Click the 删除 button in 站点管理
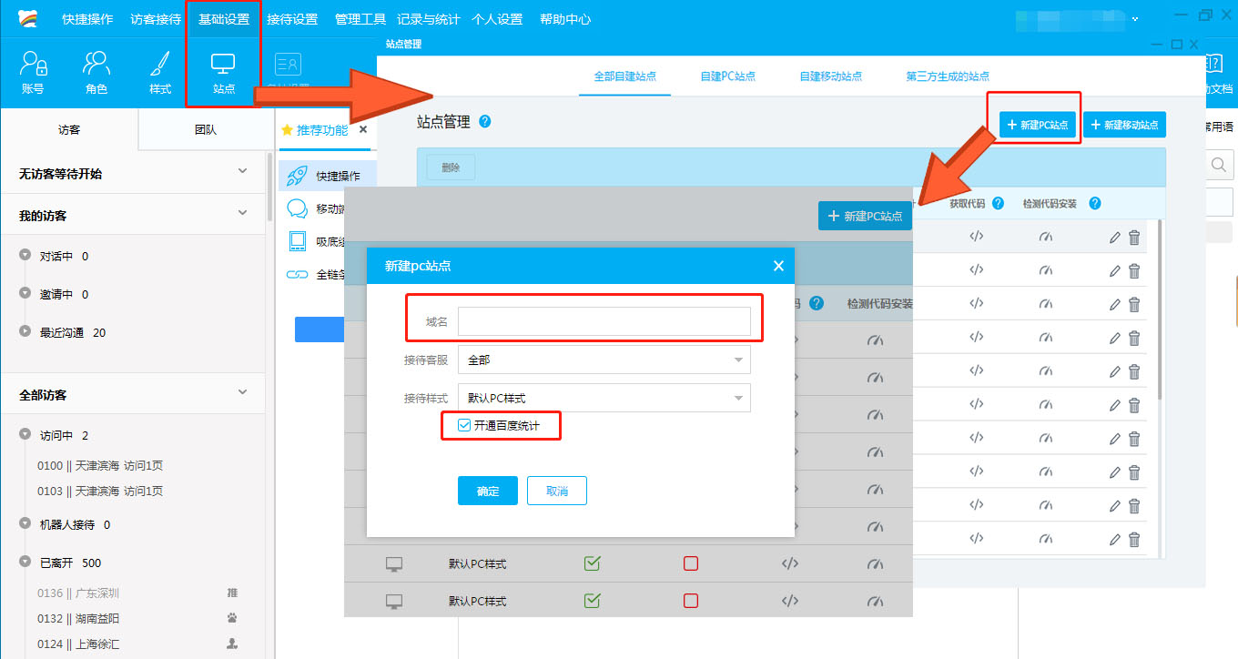The width and height of the screenshot is (1238, 659). click(x=451, y=167)
